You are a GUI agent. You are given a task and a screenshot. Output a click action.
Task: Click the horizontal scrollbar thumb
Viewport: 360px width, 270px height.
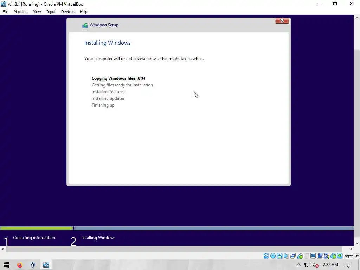[x=174, y=249]
